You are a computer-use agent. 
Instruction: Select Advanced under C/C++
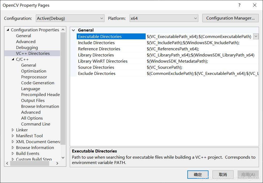click(x=31, y=112)
